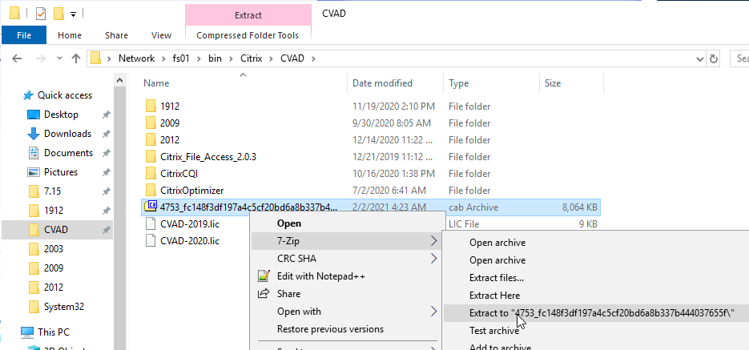This screenshot has height=350, width=749.
Task: Open the Compressed Folder Tools tab
Action: [x=248, y=35]
